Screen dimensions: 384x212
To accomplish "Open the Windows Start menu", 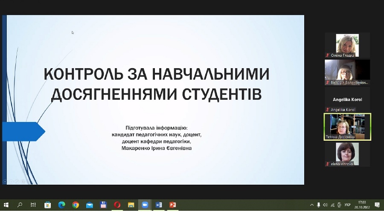I will click(x=6, y=205).
